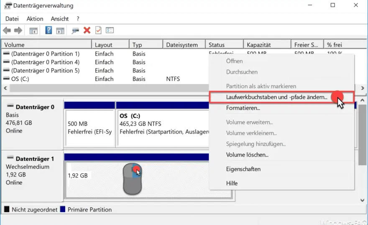This screenshot has width=368, height=225.
Task: Click up arrow of disk pane scrollbar
Action: (x=363, y=100)
